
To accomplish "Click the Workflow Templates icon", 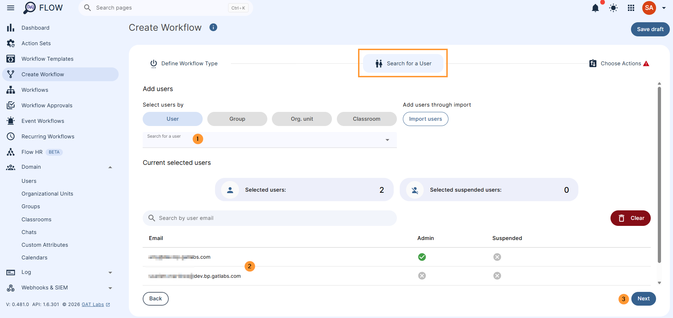I will (11, 59).
